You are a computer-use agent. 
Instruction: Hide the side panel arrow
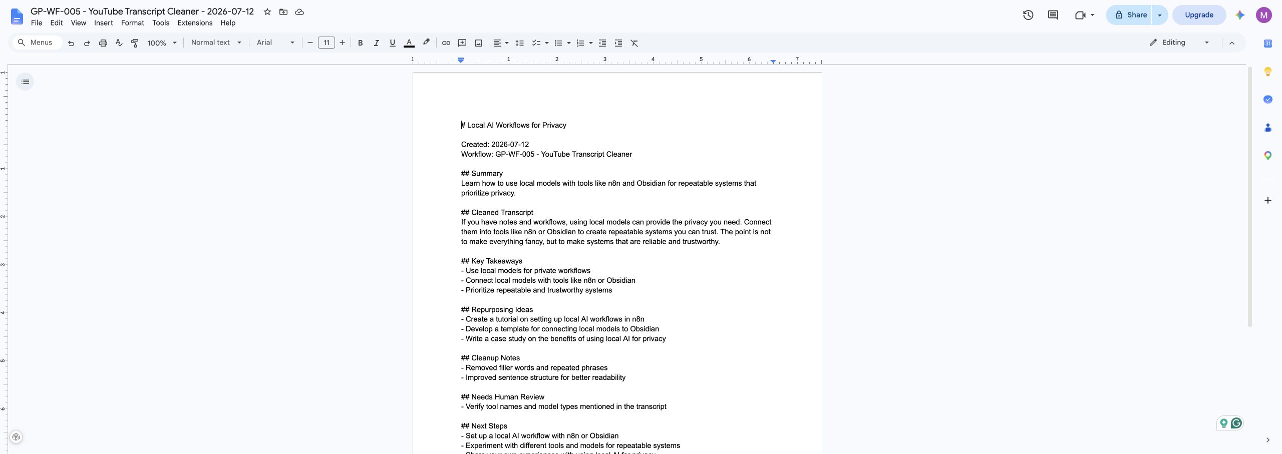click(x=1268, y=440)
